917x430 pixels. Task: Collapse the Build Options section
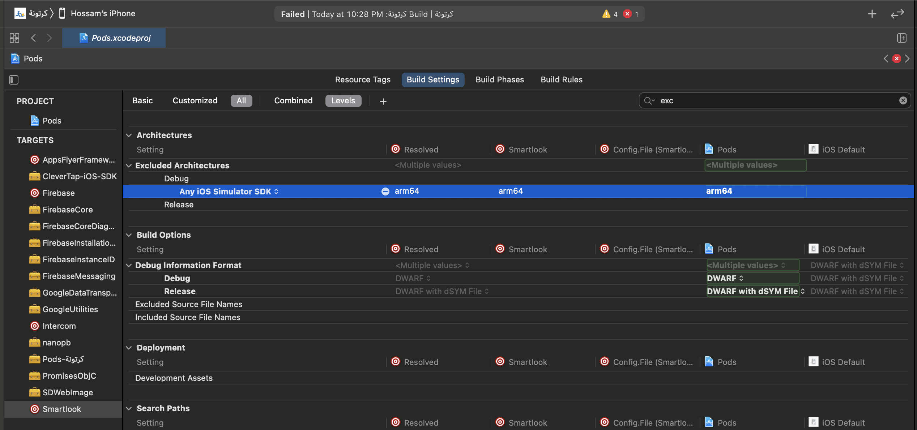(x=129, y=235)
